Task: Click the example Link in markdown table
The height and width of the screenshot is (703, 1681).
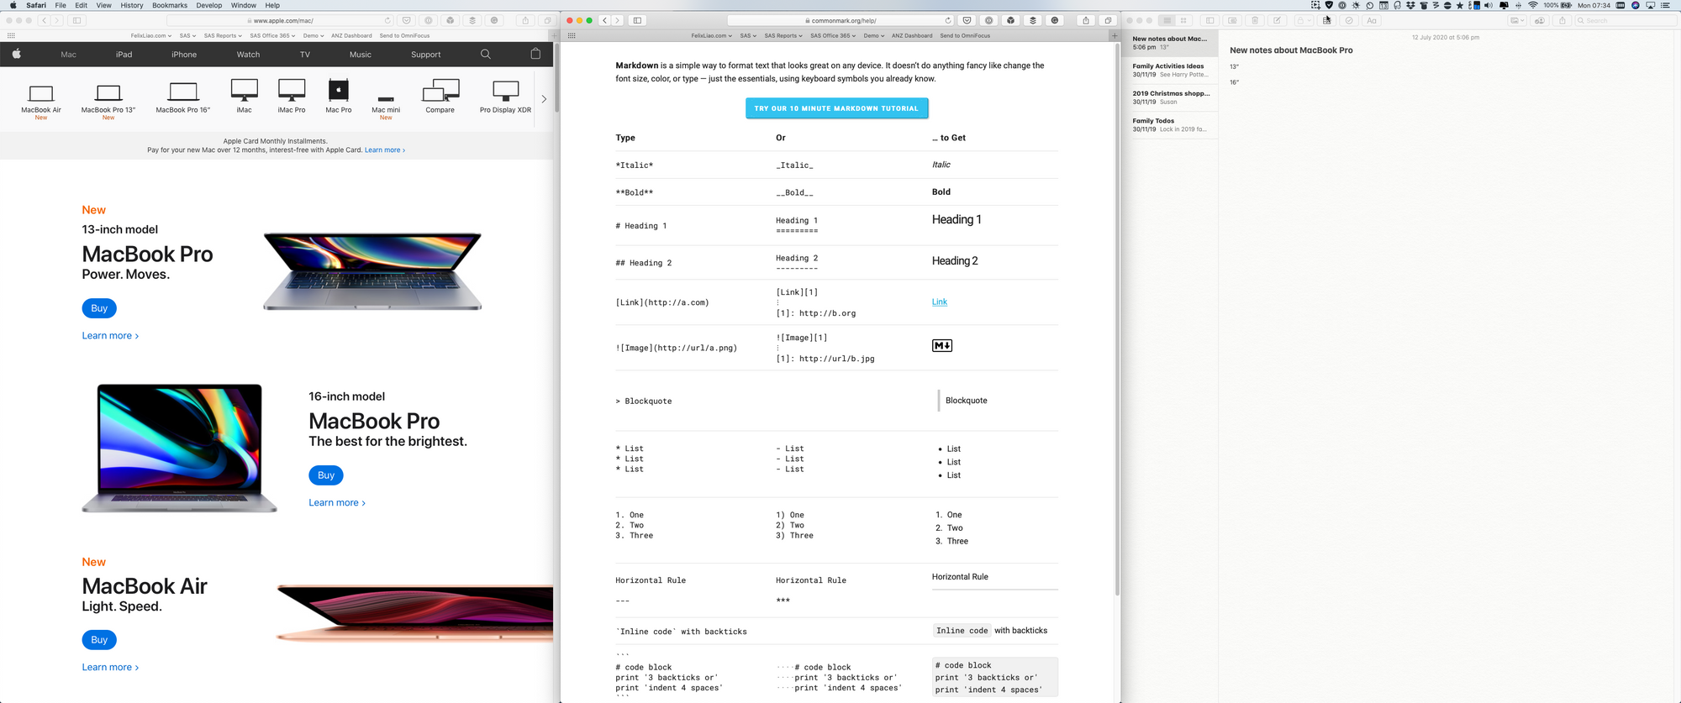Action: (x=940, y=302)
